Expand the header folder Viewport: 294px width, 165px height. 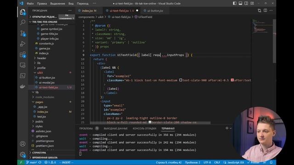click(x=41, y=58)
